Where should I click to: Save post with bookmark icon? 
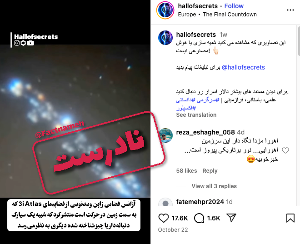point(290,218)
